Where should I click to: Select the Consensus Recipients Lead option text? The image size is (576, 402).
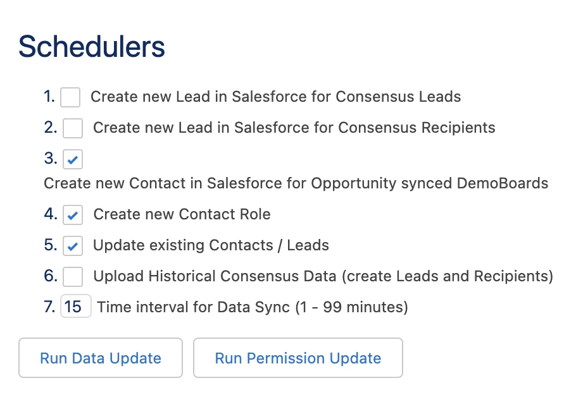coord(294,128)
